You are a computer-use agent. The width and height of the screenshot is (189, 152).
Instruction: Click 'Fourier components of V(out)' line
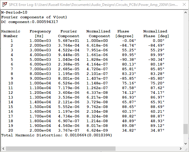click(34, 17)
